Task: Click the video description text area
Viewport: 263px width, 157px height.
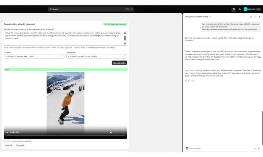Action: tap(64, 38)
